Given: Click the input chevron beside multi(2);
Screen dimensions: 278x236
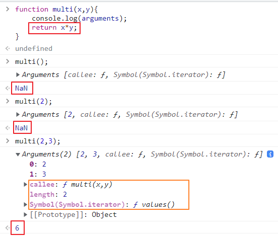Looking at the screenshot, I should [x=8, y=101].
